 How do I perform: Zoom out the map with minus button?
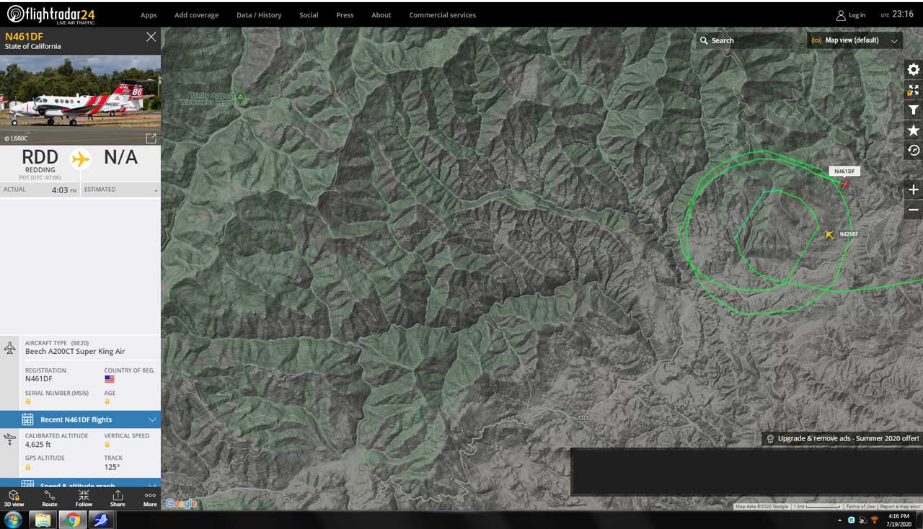913,210
